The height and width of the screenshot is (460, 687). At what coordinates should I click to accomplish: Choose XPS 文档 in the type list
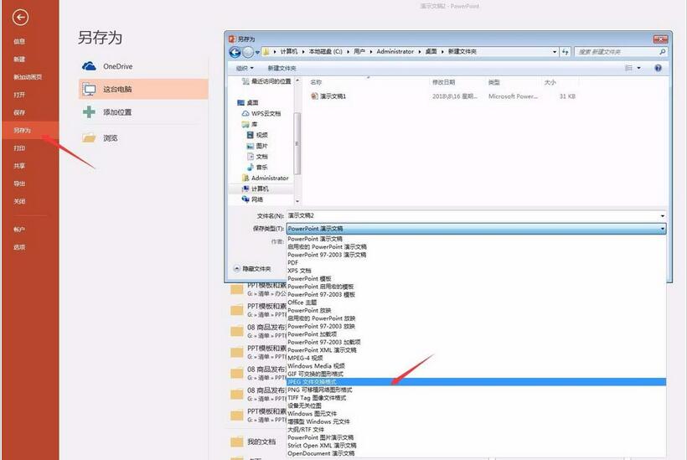click(299, 271)
